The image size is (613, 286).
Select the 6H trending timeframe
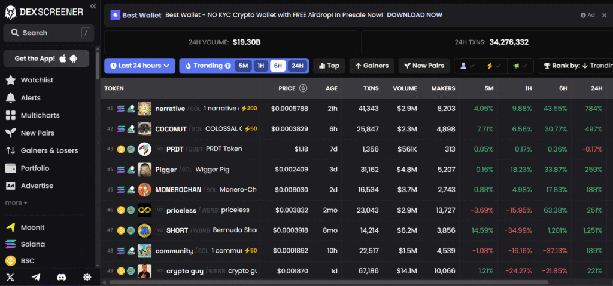278,66
